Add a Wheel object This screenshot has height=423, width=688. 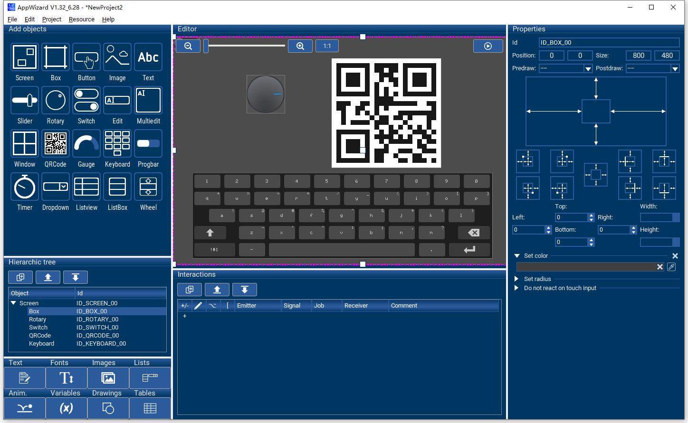point(148,187)
